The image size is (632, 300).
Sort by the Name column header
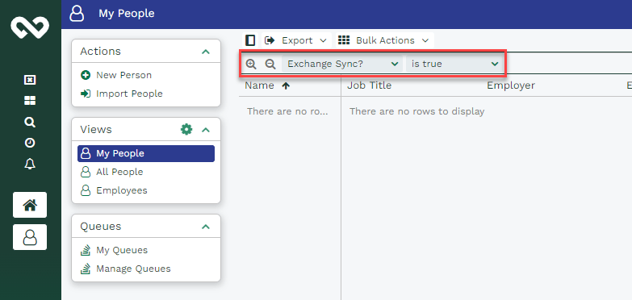click(x=259, y=85)
